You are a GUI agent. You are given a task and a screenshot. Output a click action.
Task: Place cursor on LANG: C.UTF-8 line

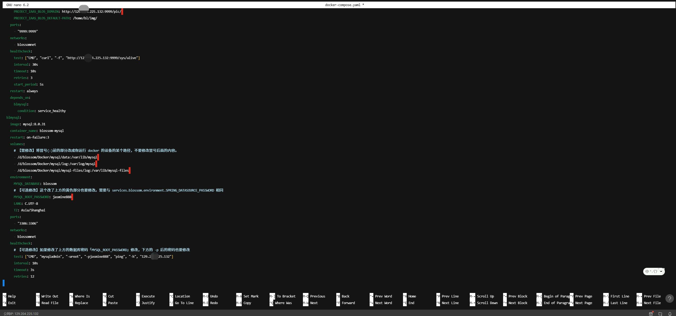(x=26, y=203)
